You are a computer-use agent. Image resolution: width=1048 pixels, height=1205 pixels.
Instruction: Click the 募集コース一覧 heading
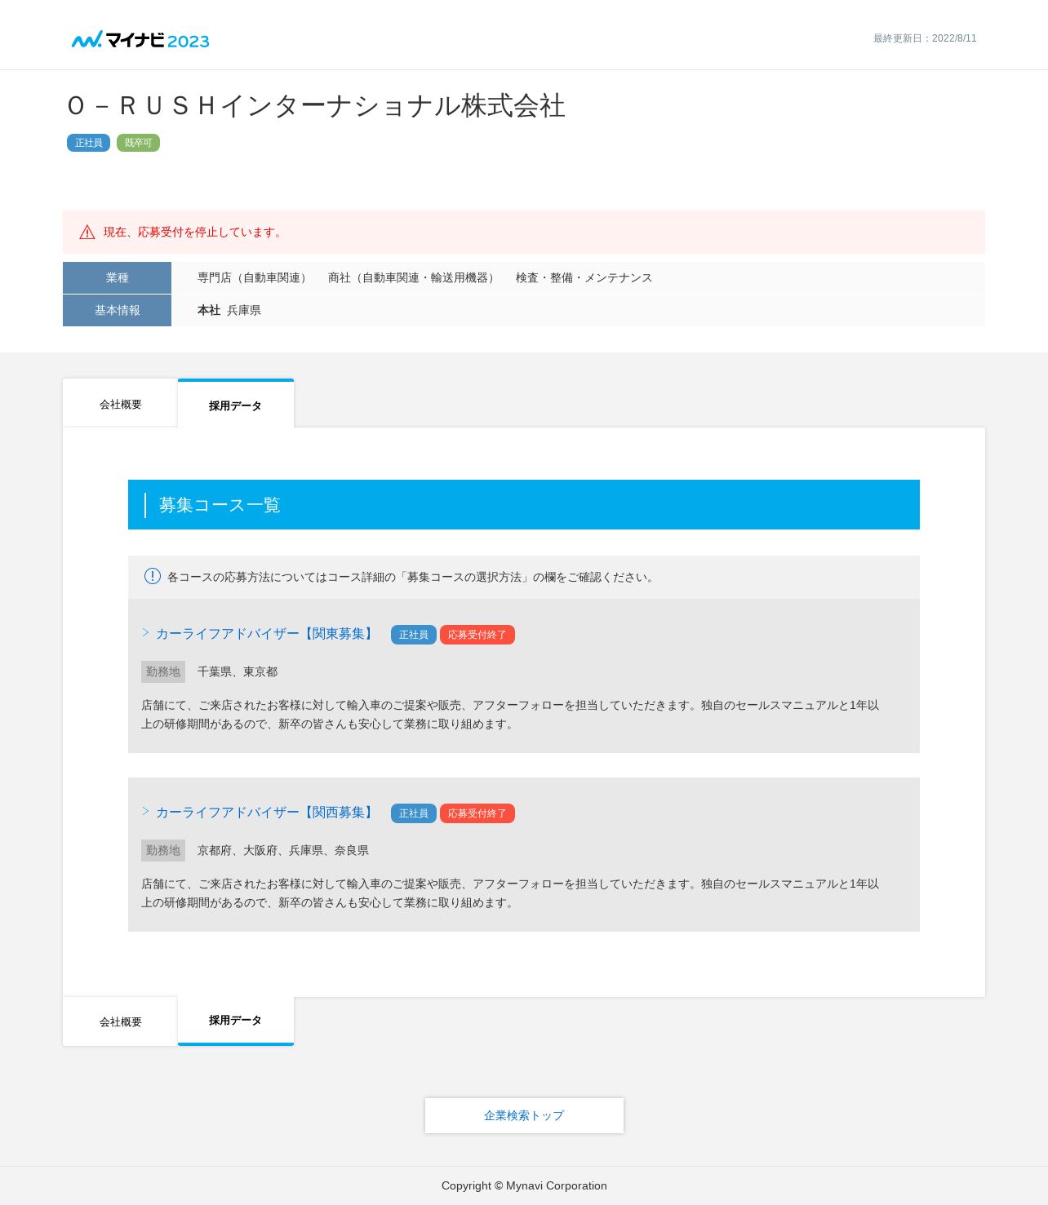220,505
